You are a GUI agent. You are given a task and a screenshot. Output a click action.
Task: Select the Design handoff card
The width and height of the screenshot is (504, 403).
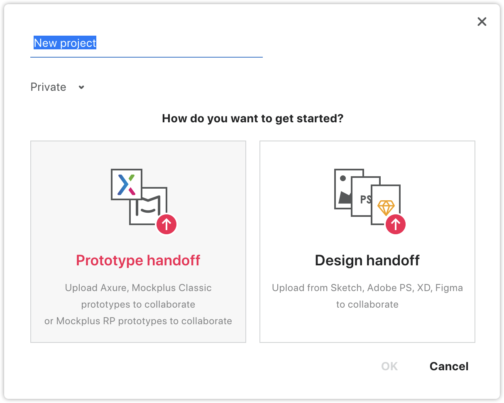[367, 242]
